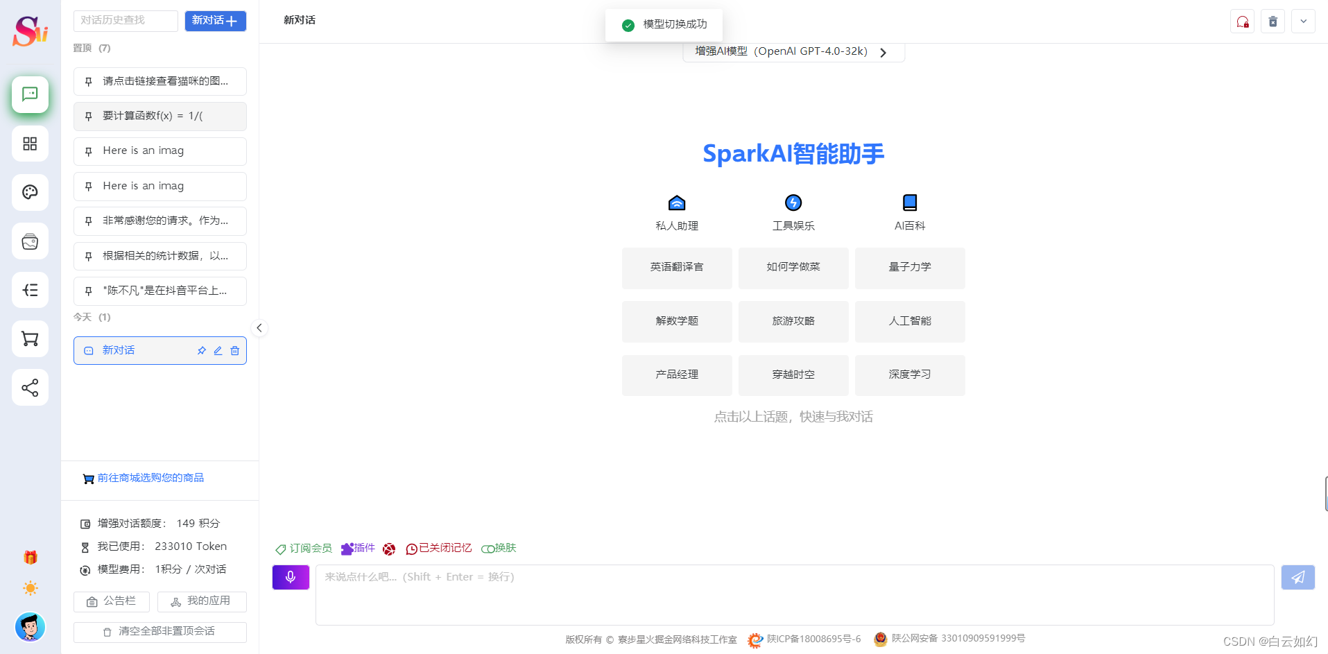1328x654 pixels.
Task: Open the indent list sidebar icon
Action: 30,290
